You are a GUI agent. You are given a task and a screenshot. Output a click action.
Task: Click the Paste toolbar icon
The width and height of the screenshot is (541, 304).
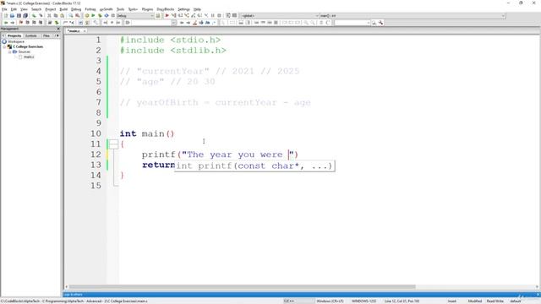(62, 16)
